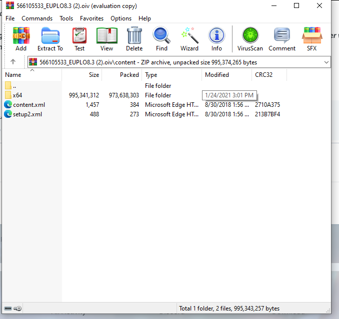Click the x64 File folder type text
This screenshot has width=339, height=319.
[x=158, y=95]
